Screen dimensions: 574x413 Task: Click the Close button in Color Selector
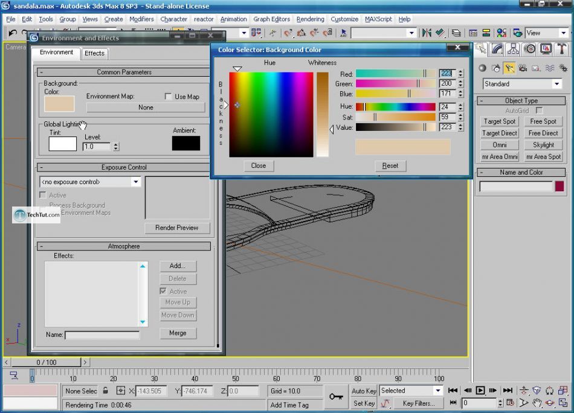click(259, 165)
